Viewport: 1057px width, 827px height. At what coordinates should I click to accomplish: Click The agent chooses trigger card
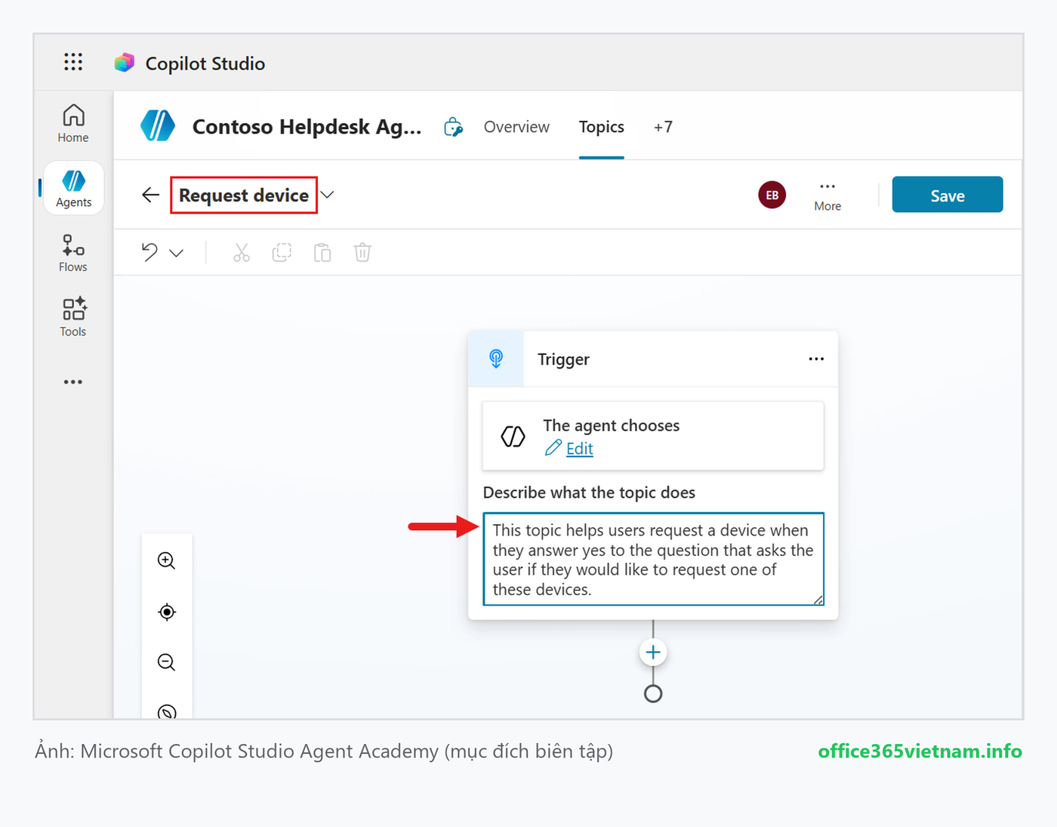click(x=653, y=437)
